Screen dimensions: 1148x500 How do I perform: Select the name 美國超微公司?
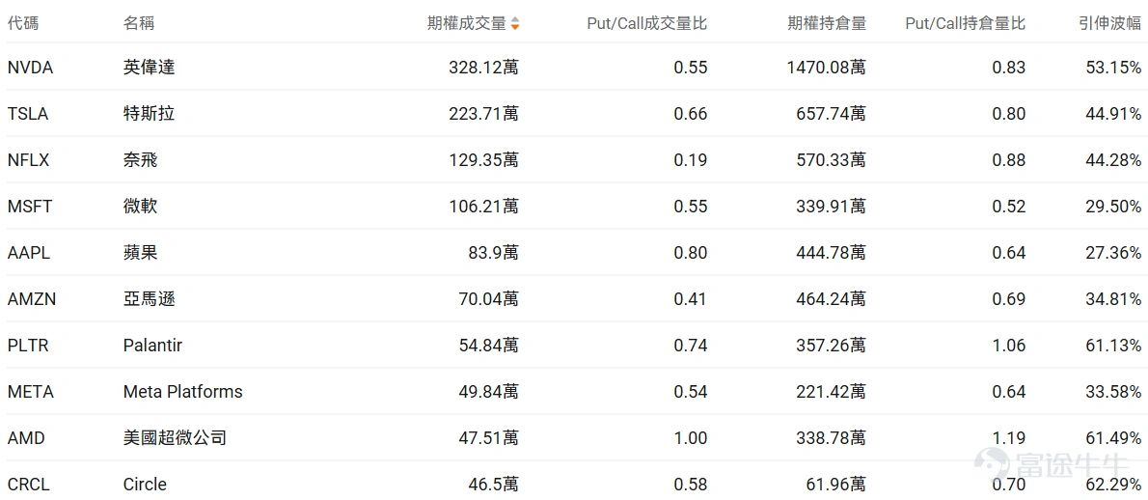(175, 438)
